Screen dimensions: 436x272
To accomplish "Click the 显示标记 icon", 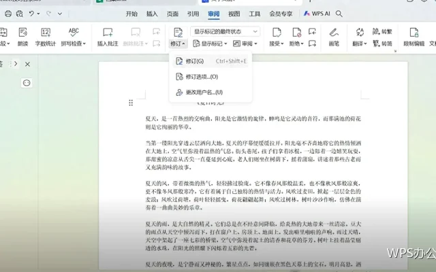I will [196, 44].
